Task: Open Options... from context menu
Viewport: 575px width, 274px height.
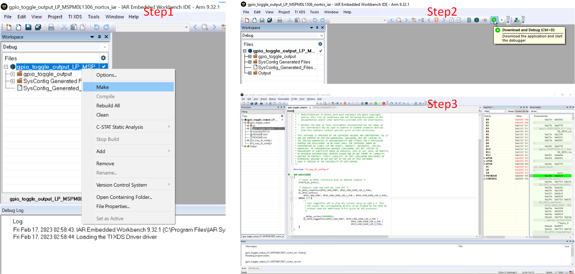Action: (128, 75)
